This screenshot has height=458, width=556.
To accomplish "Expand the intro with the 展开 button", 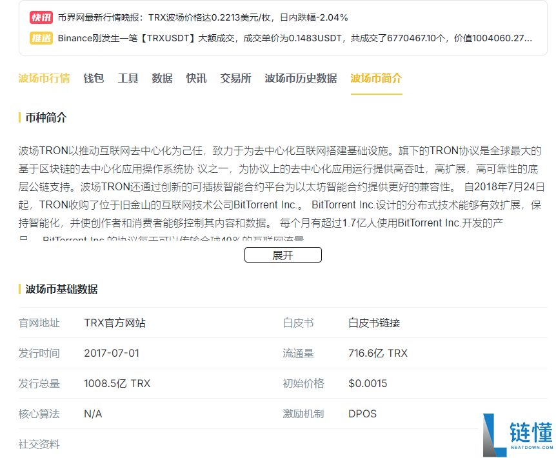I will tap(283, 255).
